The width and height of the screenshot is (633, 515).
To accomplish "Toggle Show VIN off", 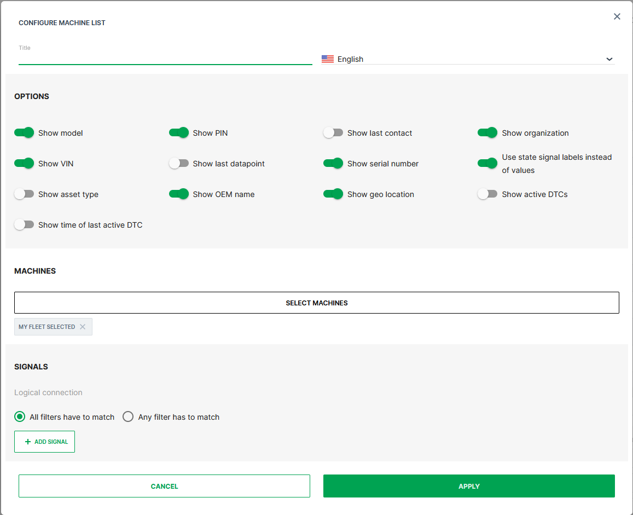I will coord(24,163).
